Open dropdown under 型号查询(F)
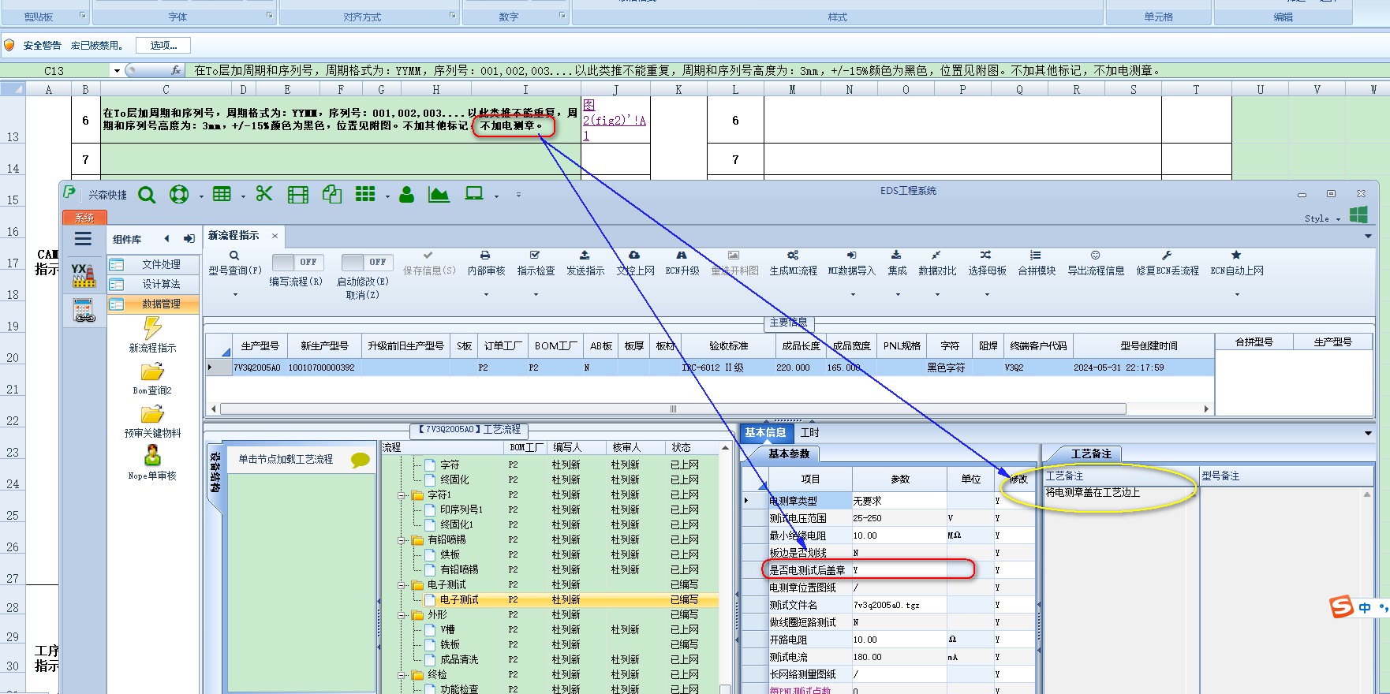This screenshot has width=1390, height=694. coord(235,295)
